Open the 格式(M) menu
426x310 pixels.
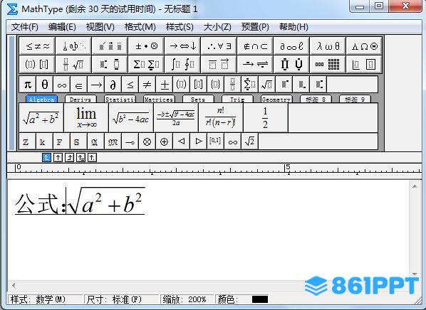pyautogui.click(x=140, y=27)
